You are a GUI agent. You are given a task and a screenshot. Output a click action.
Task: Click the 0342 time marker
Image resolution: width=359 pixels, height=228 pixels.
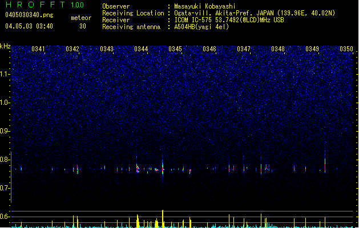(x=72, y=49)
